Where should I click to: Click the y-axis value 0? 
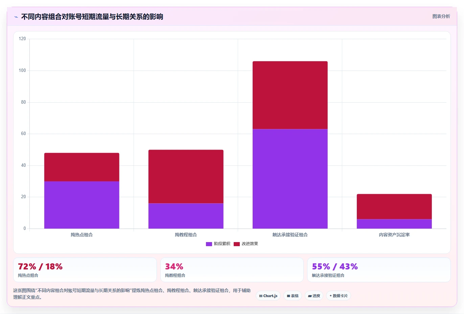[x=25, y=229]
